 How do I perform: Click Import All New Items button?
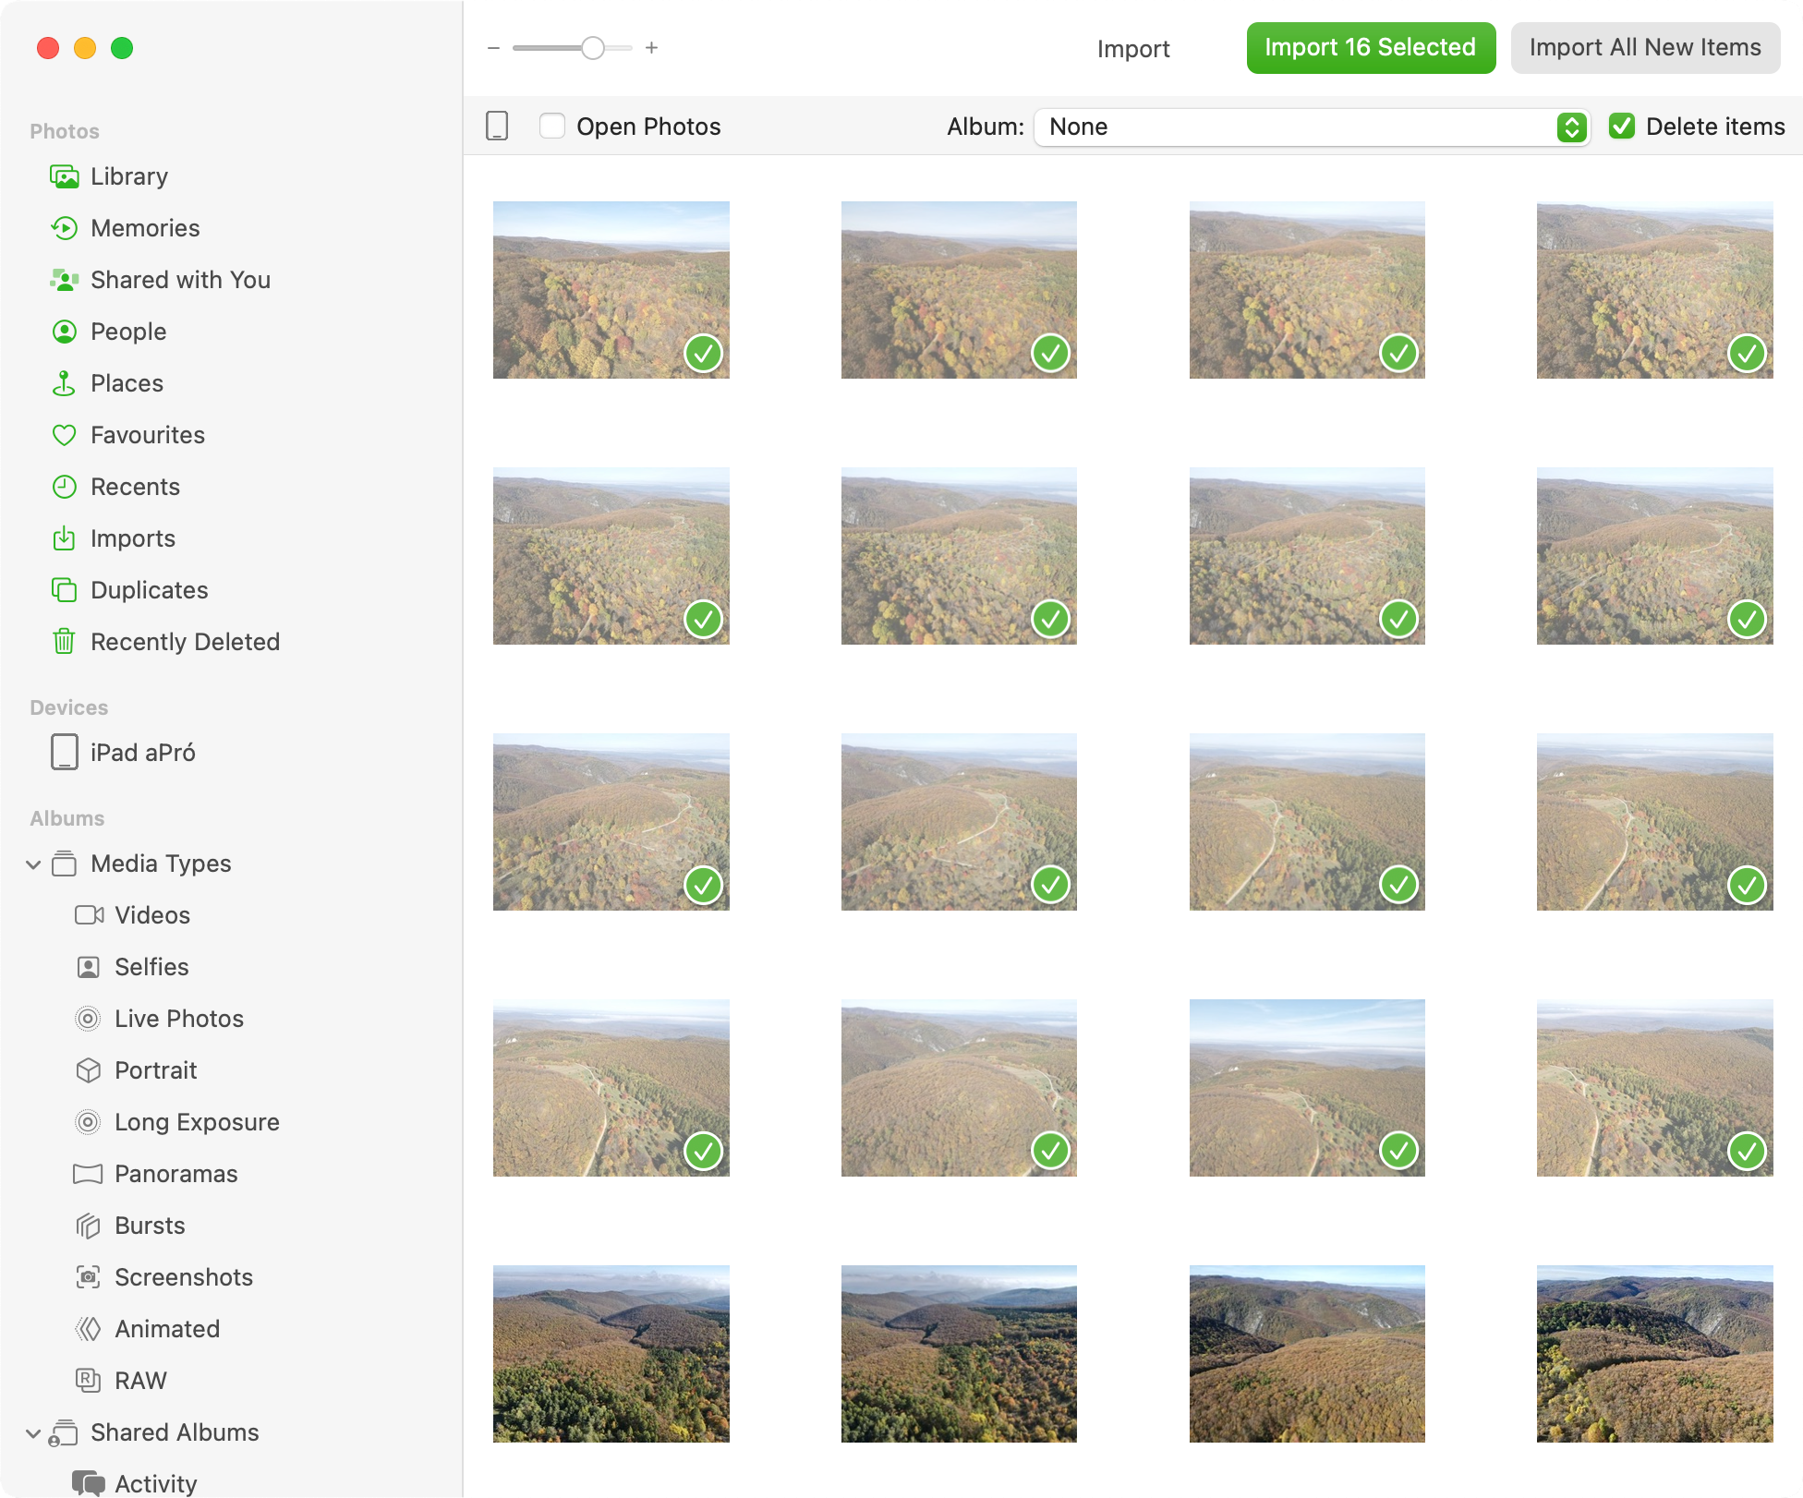tap(1645, 48)
